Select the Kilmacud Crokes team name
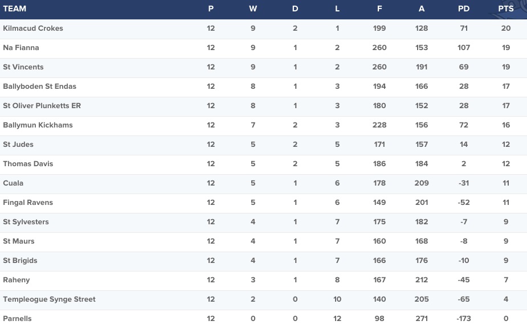Viewport: 527px width, 329px height. [x=33, y=28]
